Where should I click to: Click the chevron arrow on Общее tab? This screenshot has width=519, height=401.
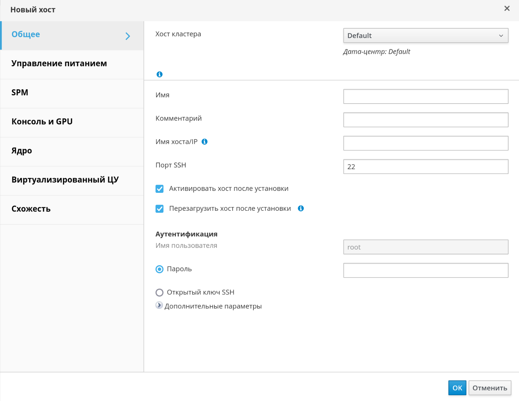tap(128, 36)
